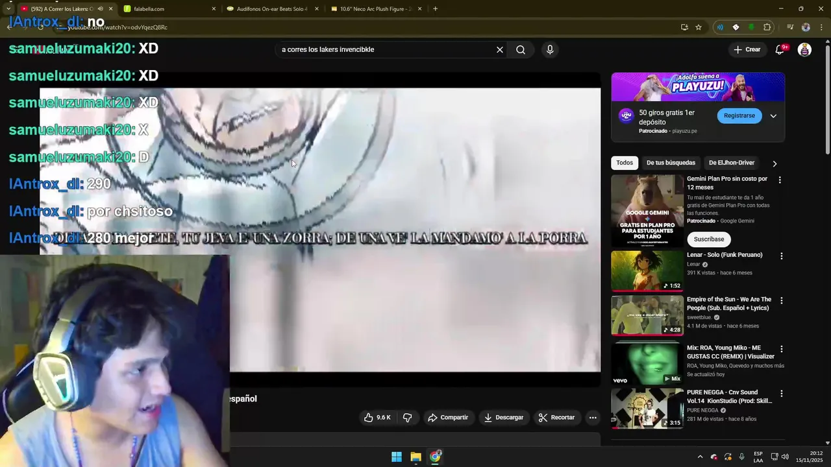Screen dimensions: 831x467
Task: Close the YouTube browser tab
Action: click(x=110, y=9)
